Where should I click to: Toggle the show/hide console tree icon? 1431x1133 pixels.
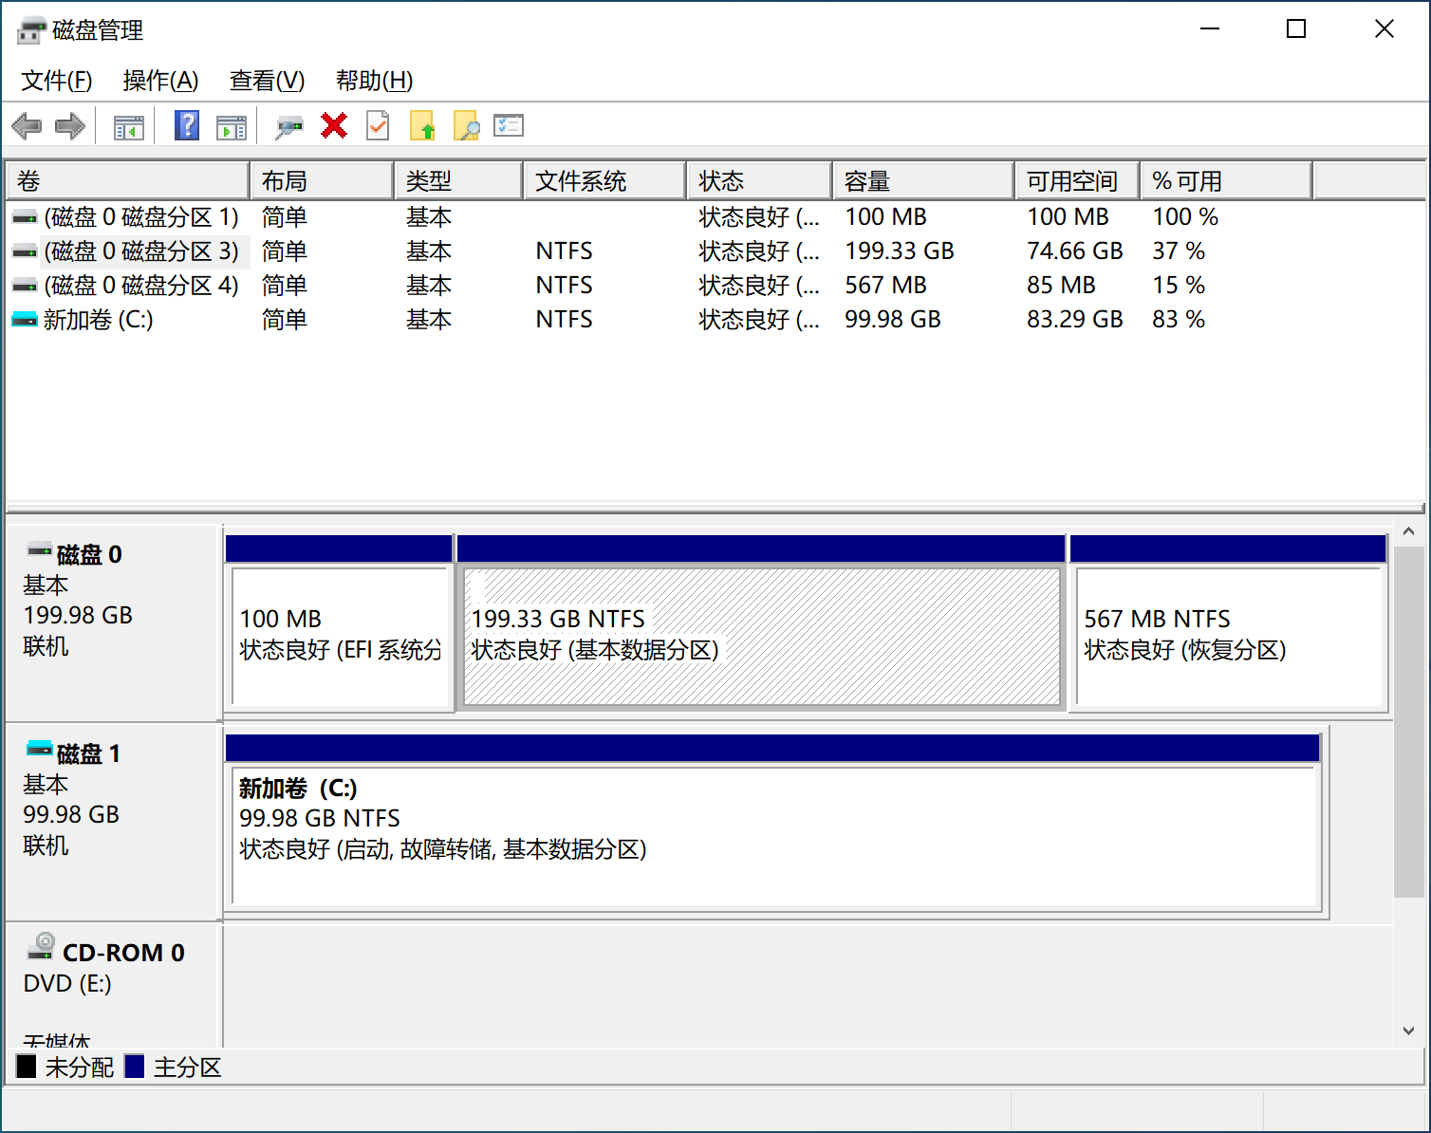pyautogui.click(x=128, y=125)
